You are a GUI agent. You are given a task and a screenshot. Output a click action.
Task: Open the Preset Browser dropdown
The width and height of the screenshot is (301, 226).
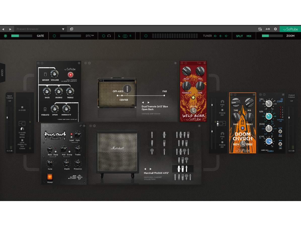(x=63, y=29)
